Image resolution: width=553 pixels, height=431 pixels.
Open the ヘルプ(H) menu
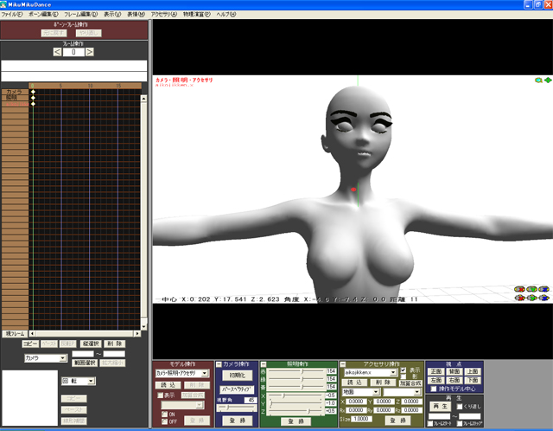[226, 15]
